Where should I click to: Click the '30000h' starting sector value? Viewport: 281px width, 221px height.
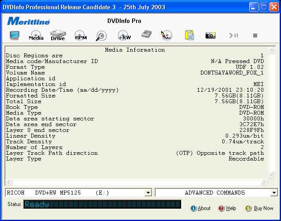coord(254,119)
